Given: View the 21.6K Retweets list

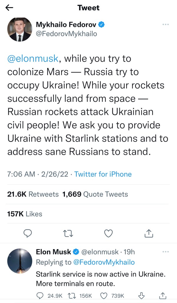Looking at the screenshot, I should (33, 194).
